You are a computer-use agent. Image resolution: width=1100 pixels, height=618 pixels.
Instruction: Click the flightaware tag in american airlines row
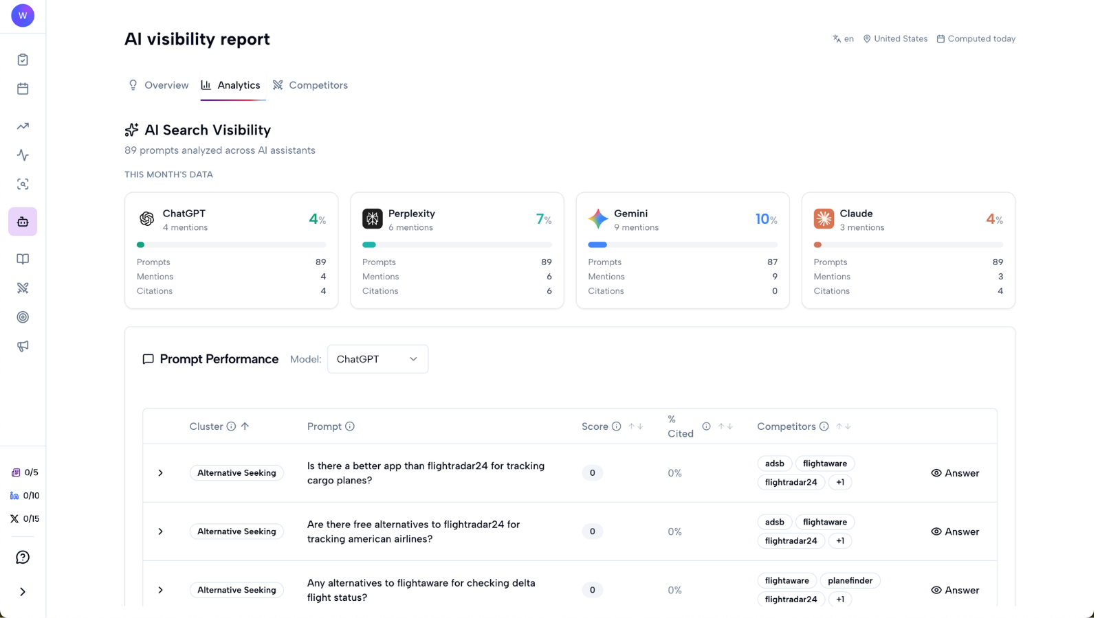[825, 522]
